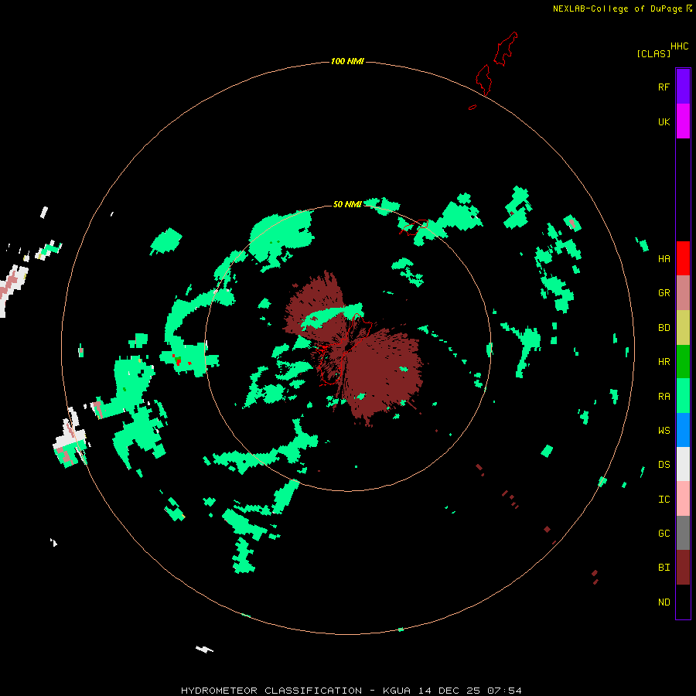Click the UK magenta color swatch

[x=683, y=121]
